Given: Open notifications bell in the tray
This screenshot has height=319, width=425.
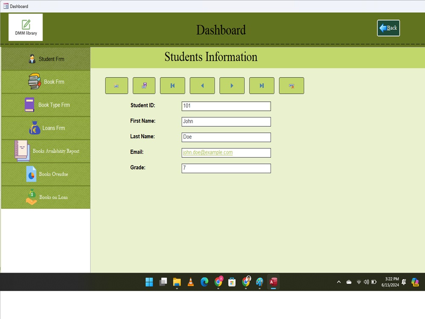Looking at the screenshot, I should pos(404,282).
